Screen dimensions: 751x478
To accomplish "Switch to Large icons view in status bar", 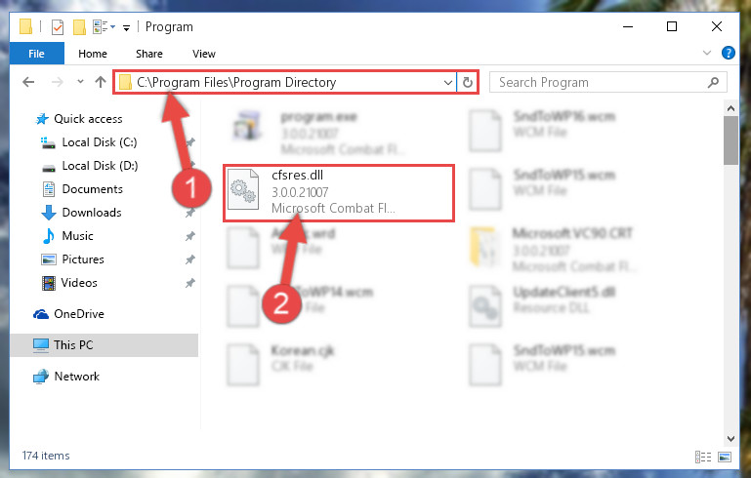I will tap(725, 457).
